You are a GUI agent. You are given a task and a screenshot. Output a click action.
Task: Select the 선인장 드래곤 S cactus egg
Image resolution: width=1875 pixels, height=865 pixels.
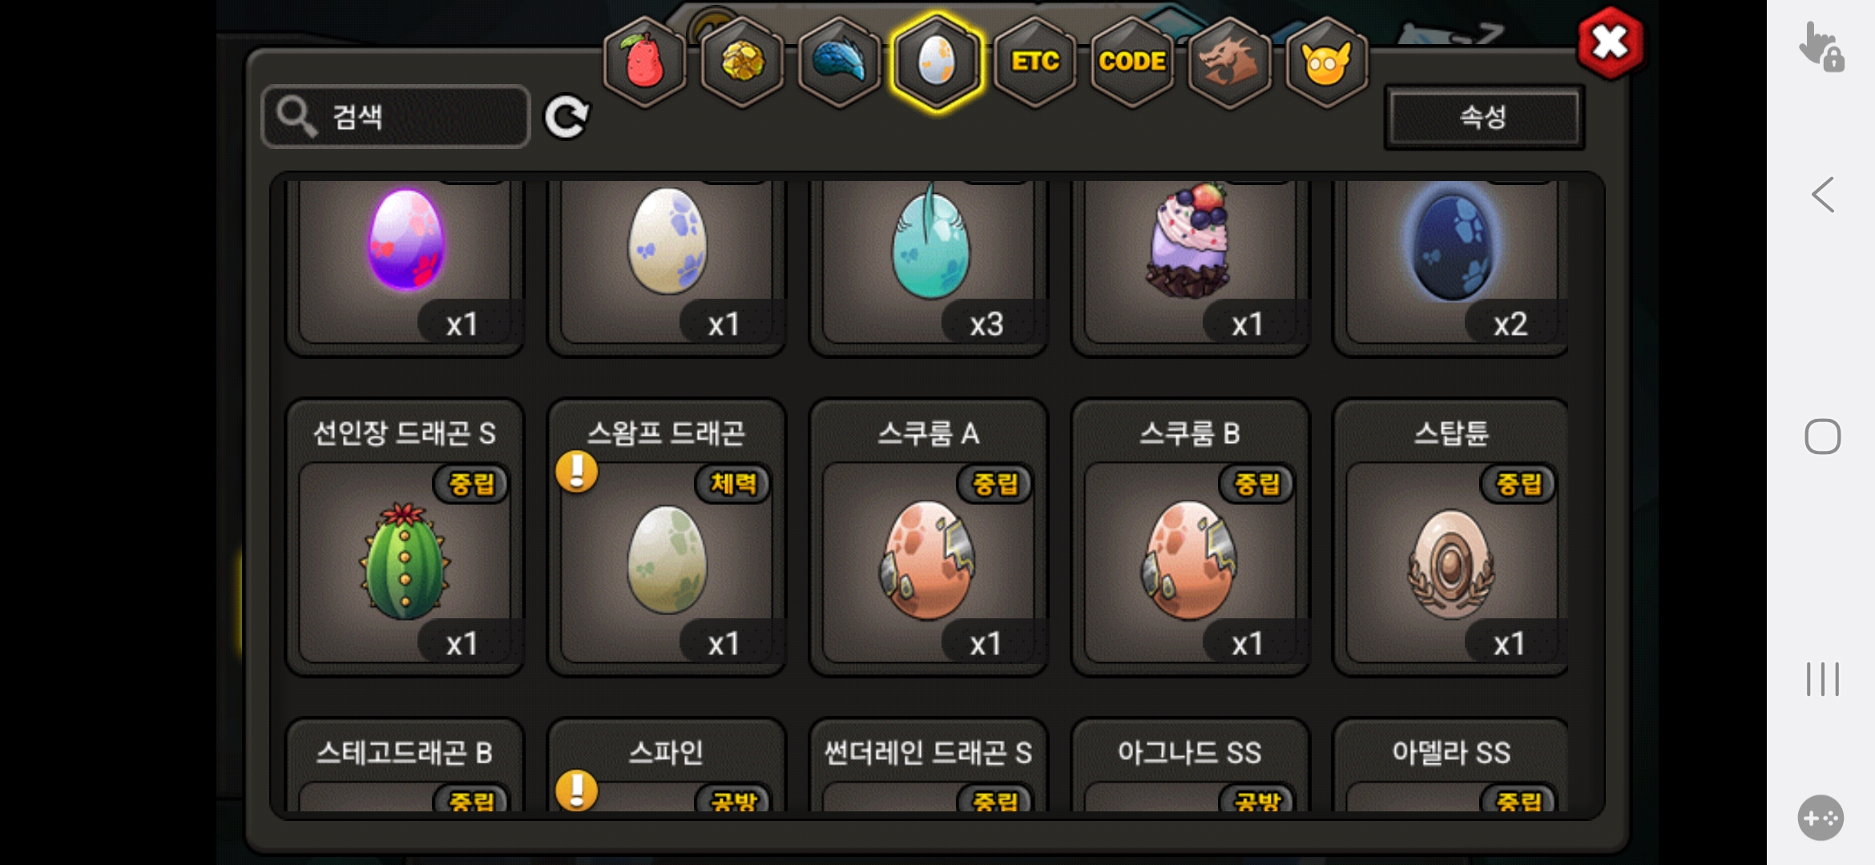coord(405,537)
